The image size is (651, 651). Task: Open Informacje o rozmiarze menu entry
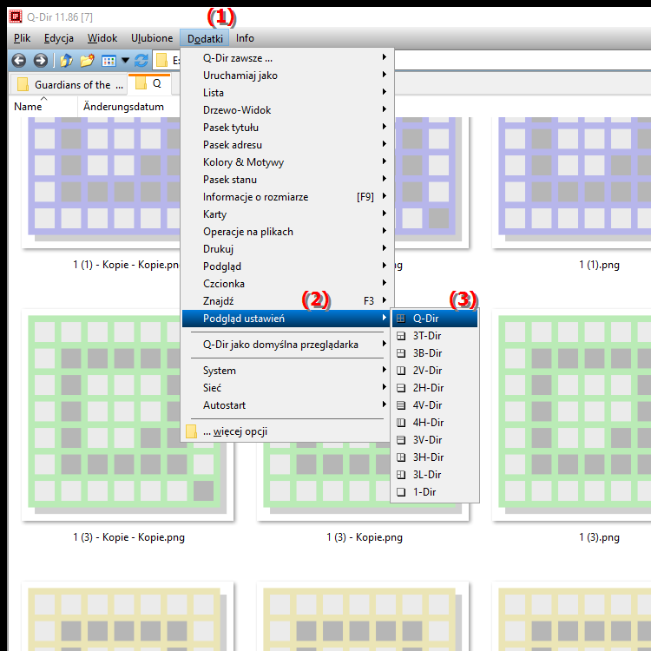(x=287, y=197)
